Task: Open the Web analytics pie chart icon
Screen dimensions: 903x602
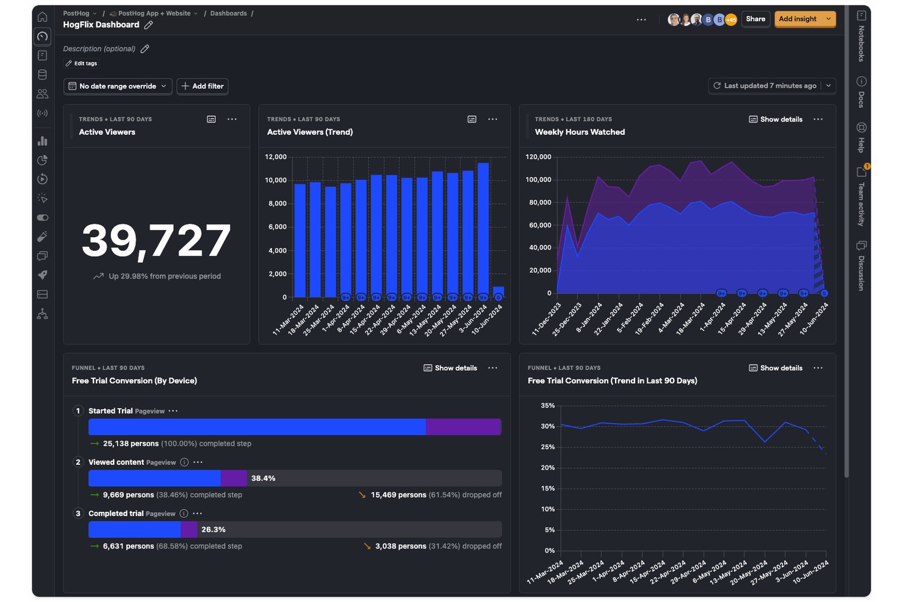Action: (42, 160)
